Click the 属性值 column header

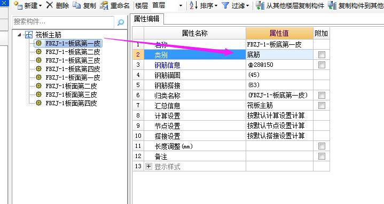[x=279, y=33]
